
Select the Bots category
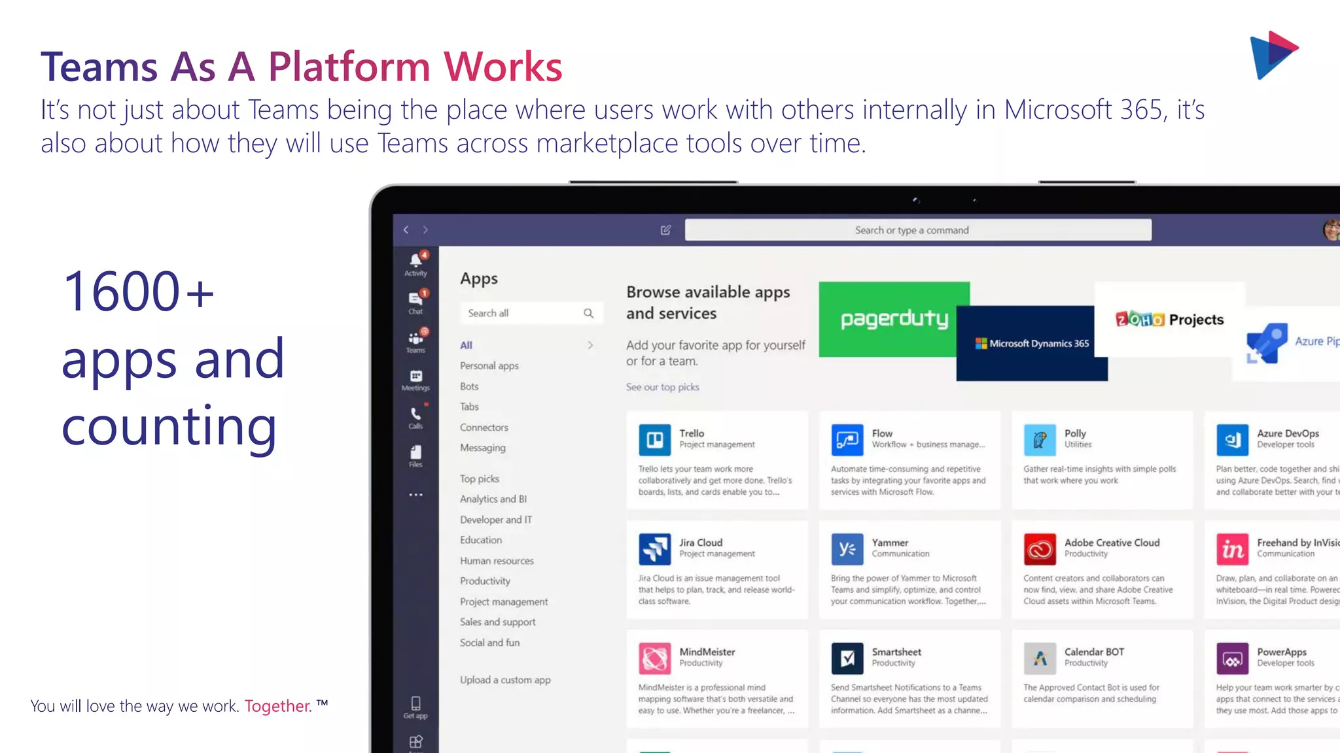click(x=469, y=386)
